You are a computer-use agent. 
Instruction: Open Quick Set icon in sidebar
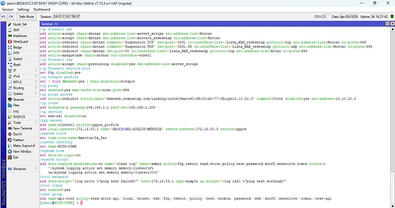tap(10, 24)
